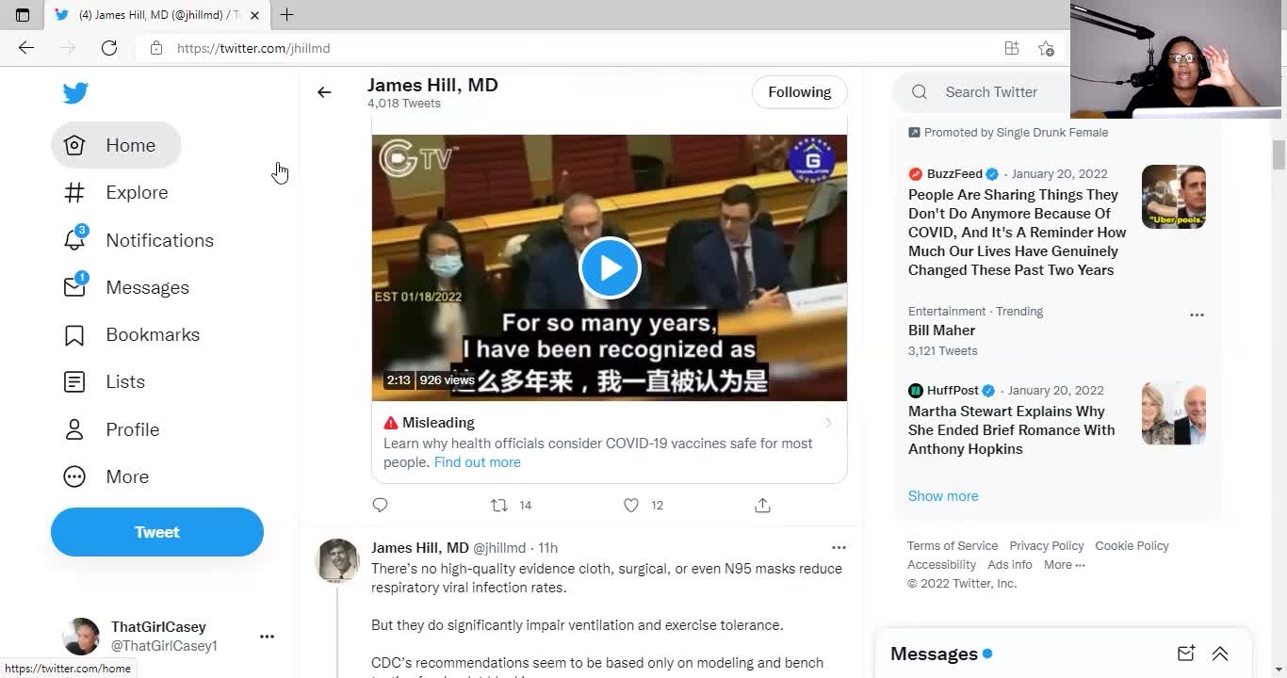The height and width of the screenshot is (678, 1287).
Task: Open masks tweet options ellipsis
Action: click(839, 547)
